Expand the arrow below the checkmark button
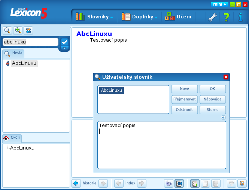249x190 pixels. (64, 48)
